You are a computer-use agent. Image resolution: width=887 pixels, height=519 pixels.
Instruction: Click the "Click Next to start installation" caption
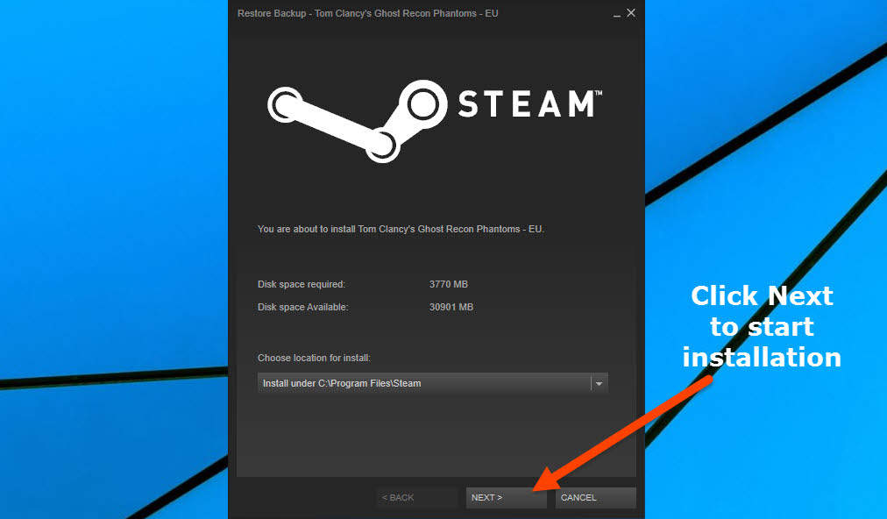pyautogui.click(x=762, y=326)
